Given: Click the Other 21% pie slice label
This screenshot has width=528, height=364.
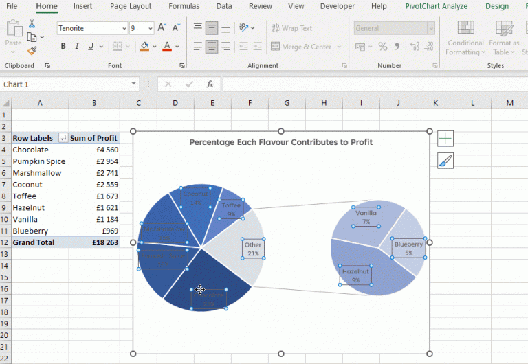Looking at the screenshot, I should coord(253,249).
